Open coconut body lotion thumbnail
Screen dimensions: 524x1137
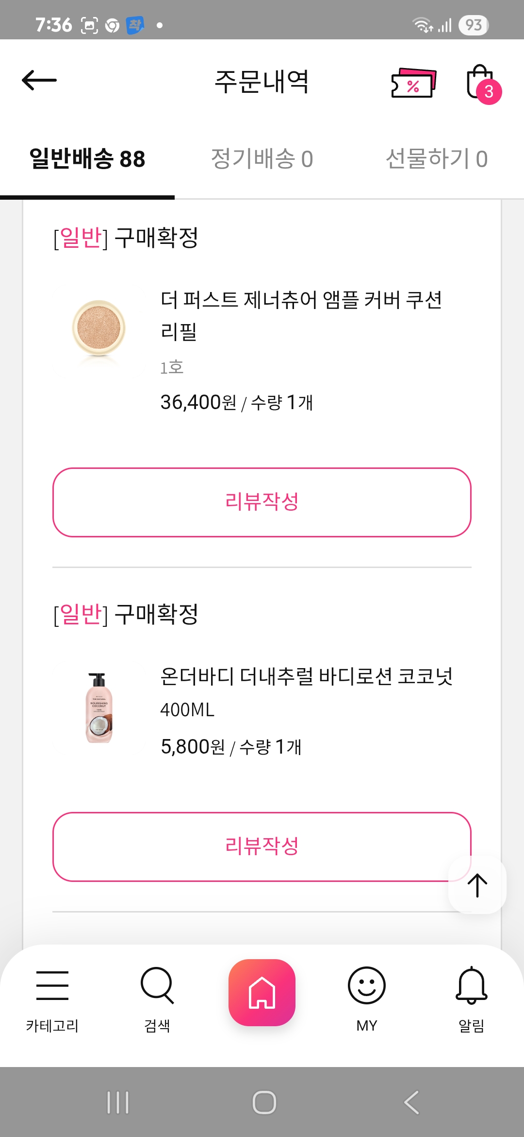tap(99, 707)
